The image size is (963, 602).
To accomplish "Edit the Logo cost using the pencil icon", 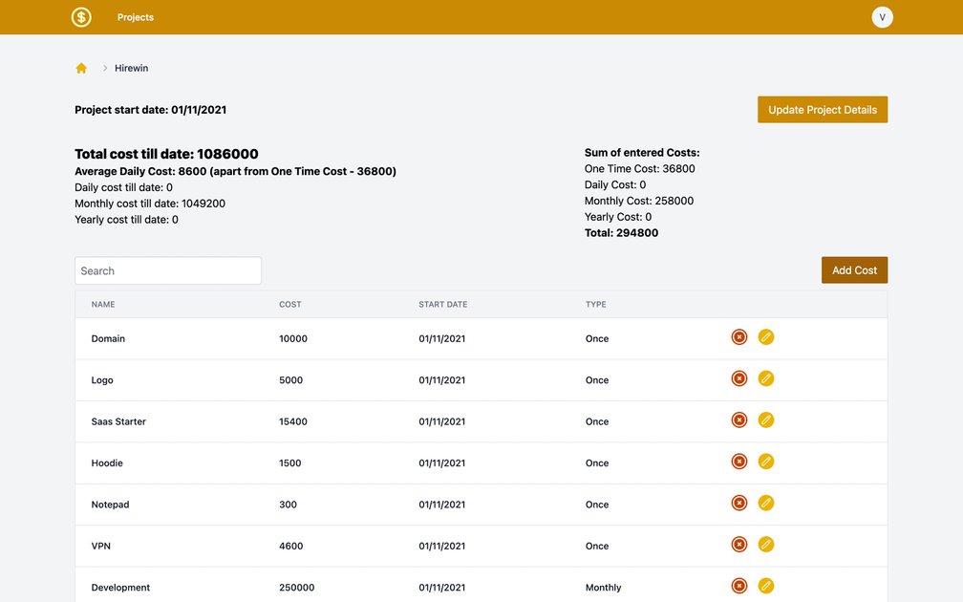I will 765,377.
